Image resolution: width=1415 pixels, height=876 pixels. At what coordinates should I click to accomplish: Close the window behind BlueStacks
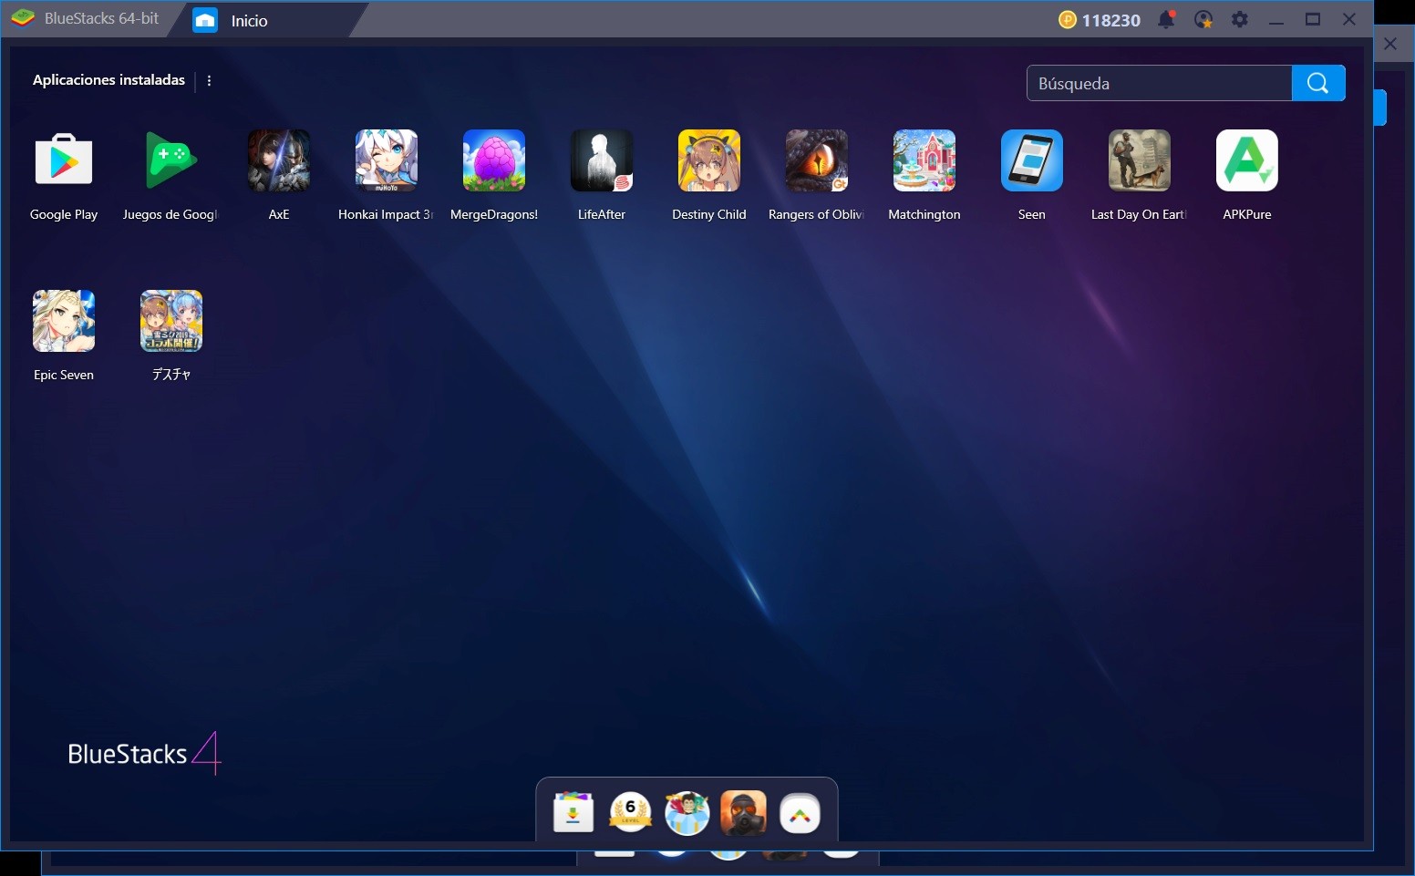click(1390, 44)
